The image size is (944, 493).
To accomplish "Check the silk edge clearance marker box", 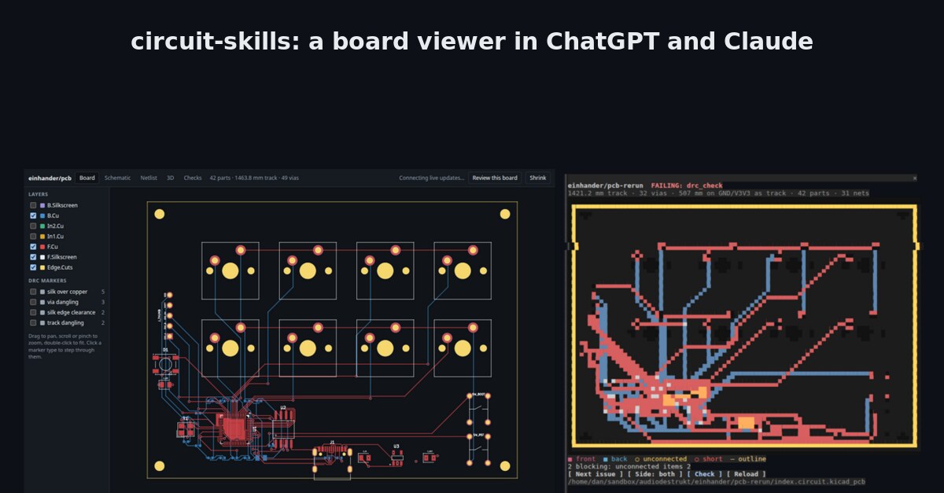I will 33,312.
